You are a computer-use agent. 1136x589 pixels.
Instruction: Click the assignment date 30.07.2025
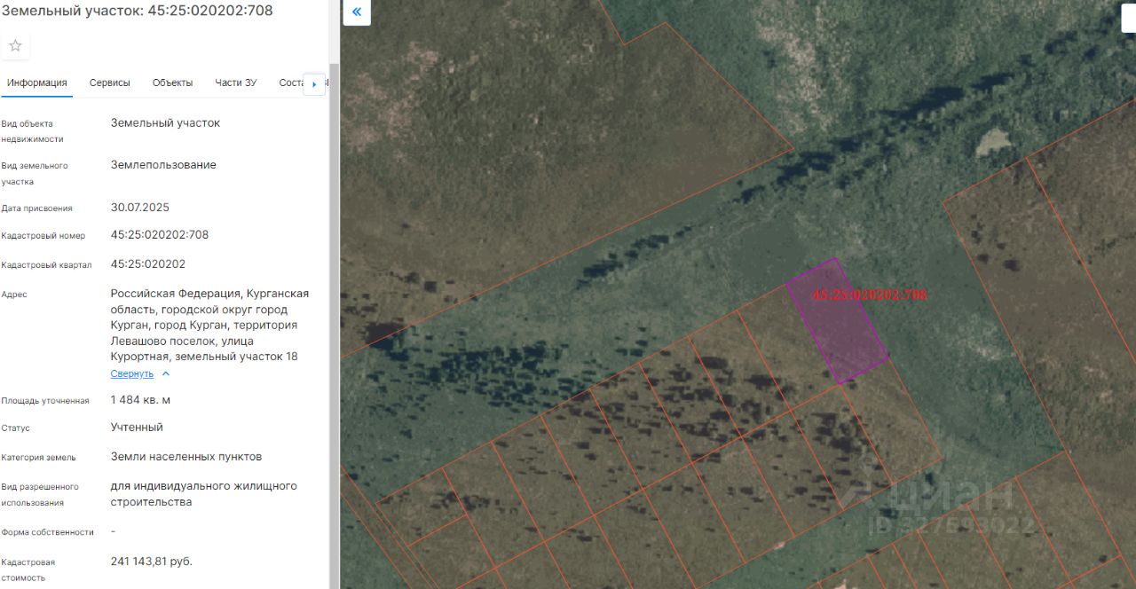point(140,208)
